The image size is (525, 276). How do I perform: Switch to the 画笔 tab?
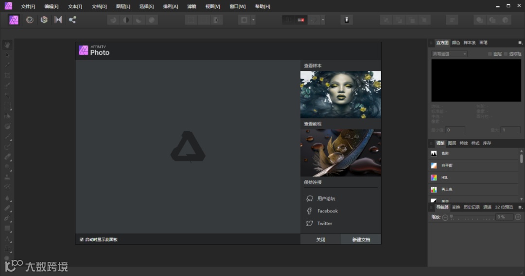(483, 43)
